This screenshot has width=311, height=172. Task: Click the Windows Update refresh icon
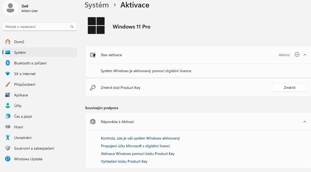[8, 159]
